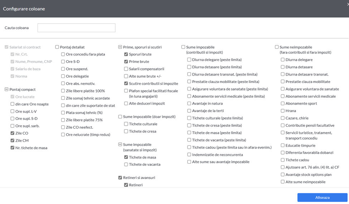Uncheck Nr. tichete de masa
This screenshot has height=204, width=349.
[13, 148]
